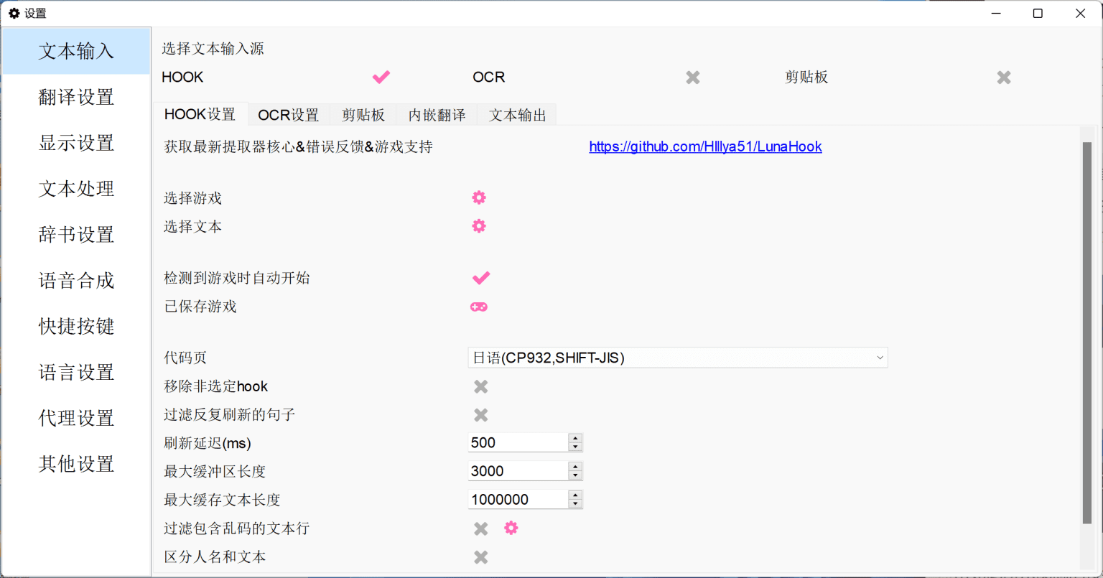Go to 翻译设置 in the sidebar
1103x578 pixels.
(76, 97)
